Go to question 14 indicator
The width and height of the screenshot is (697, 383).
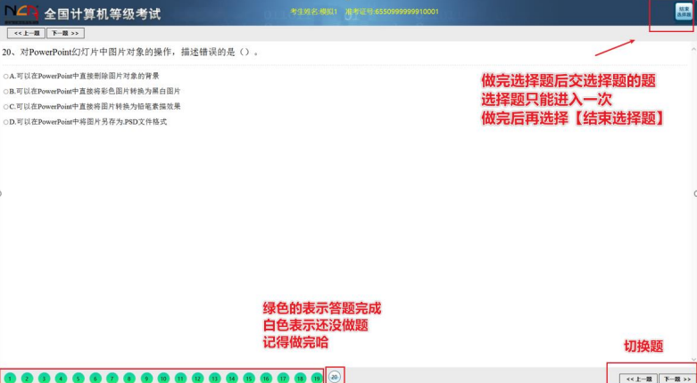232,379
